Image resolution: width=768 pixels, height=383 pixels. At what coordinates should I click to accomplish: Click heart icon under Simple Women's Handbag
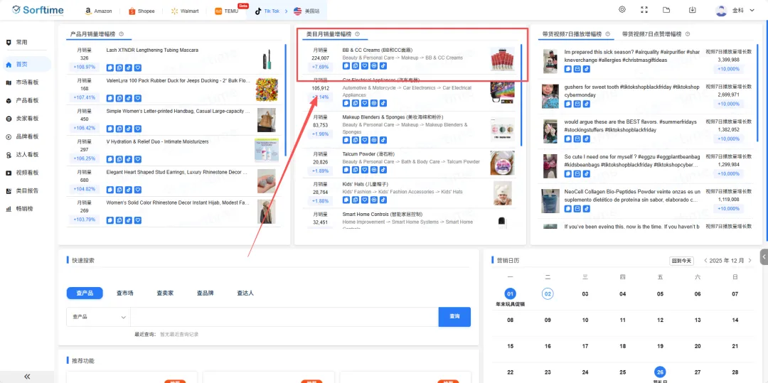click(x=138, y=129)
